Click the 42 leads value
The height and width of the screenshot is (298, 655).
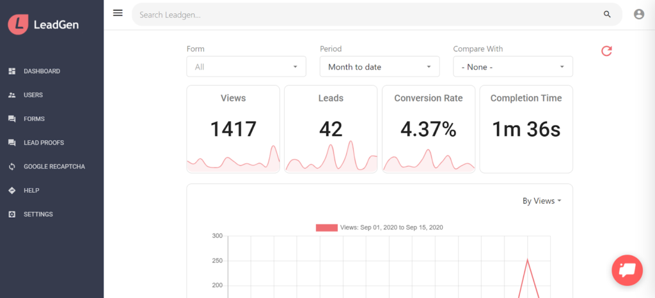[331, 129]
